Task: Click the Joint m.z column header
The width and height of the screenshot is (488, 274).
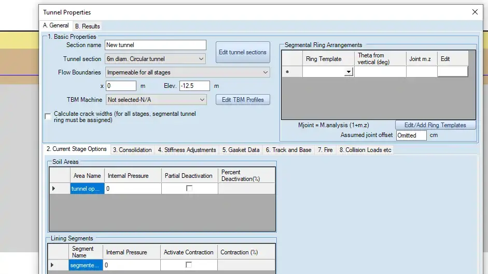Action: point(422,59)
